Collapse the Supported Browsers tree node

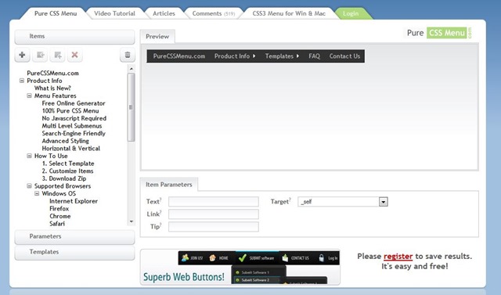(29, 185)
